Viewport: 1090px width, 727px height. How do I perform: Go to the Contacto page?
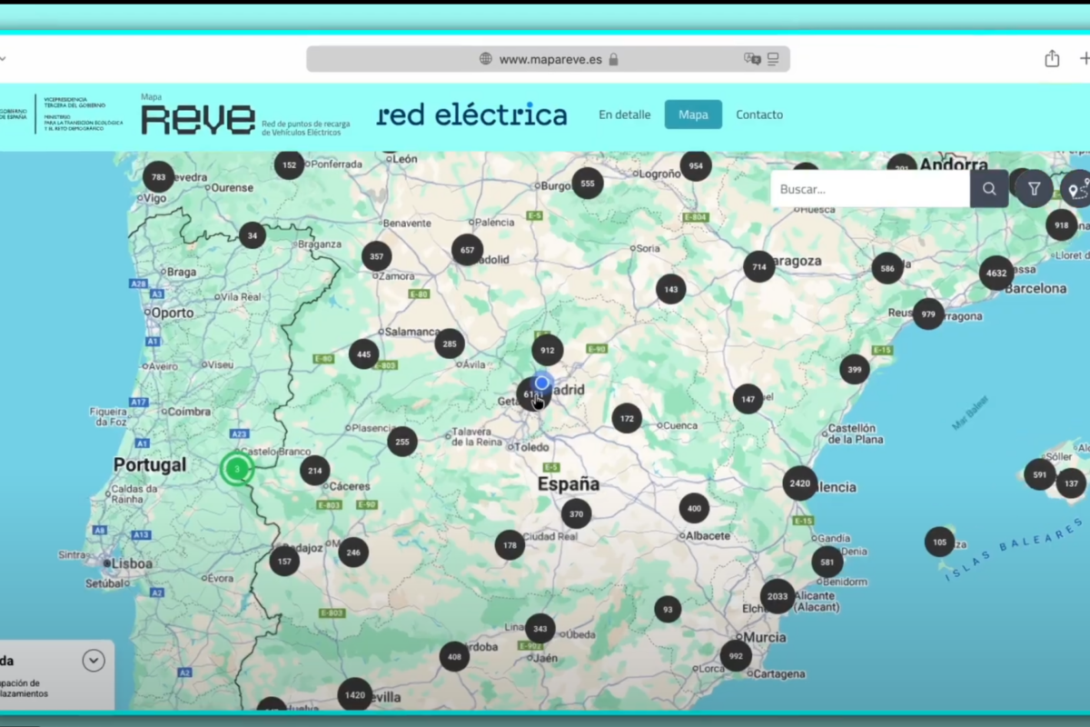[759, 115]
